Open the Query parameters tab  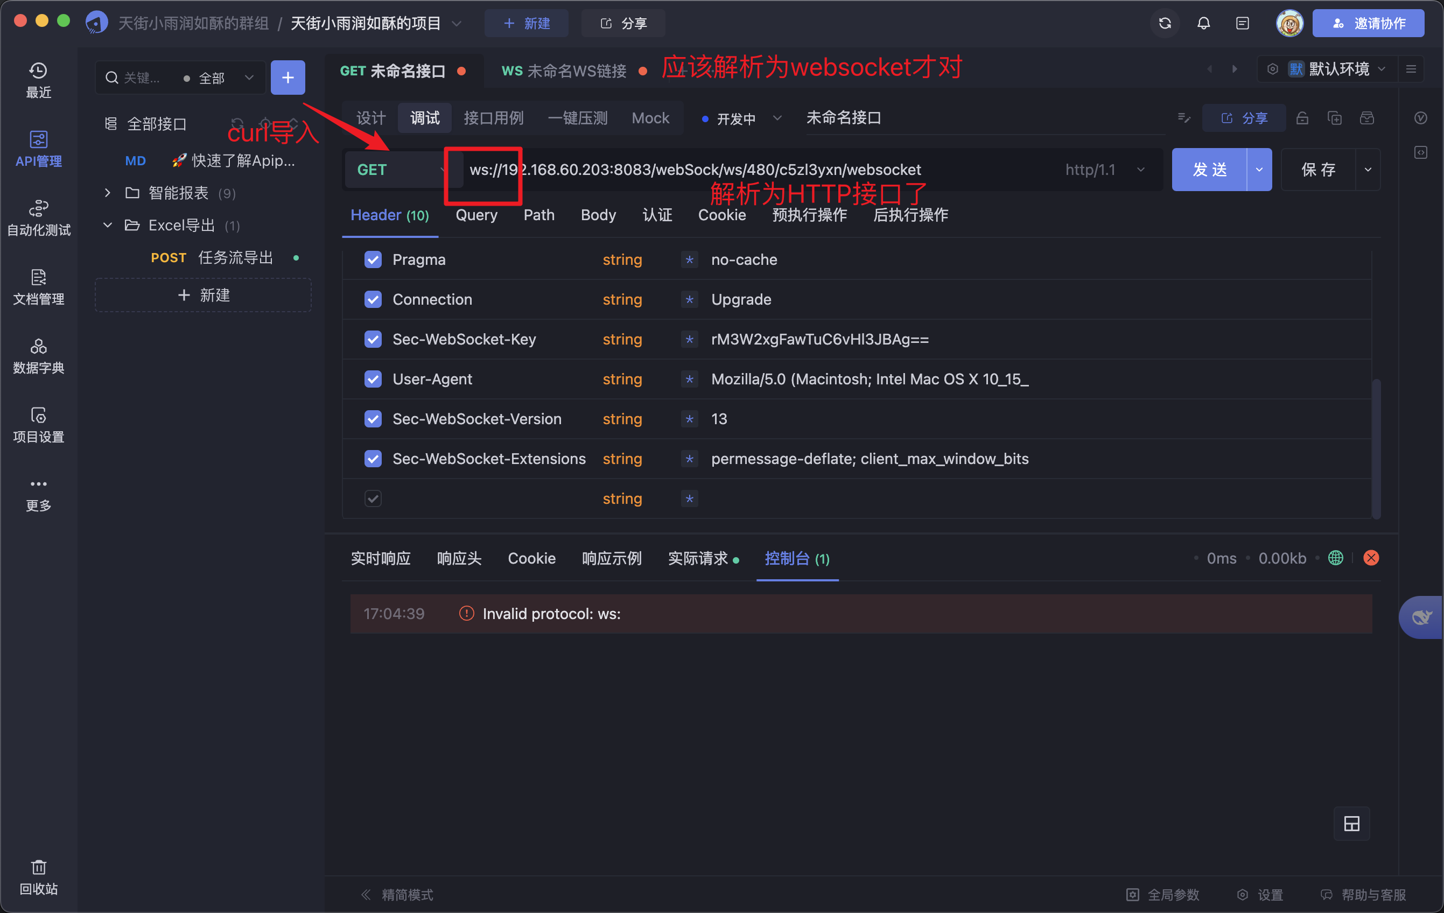pyautogui.click(x=476, y=215)
